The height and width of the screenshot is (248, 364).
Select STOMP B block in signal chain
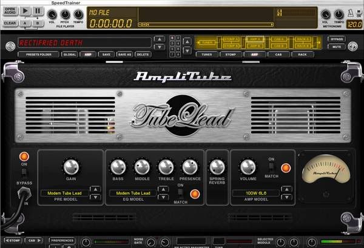[231, 46]
